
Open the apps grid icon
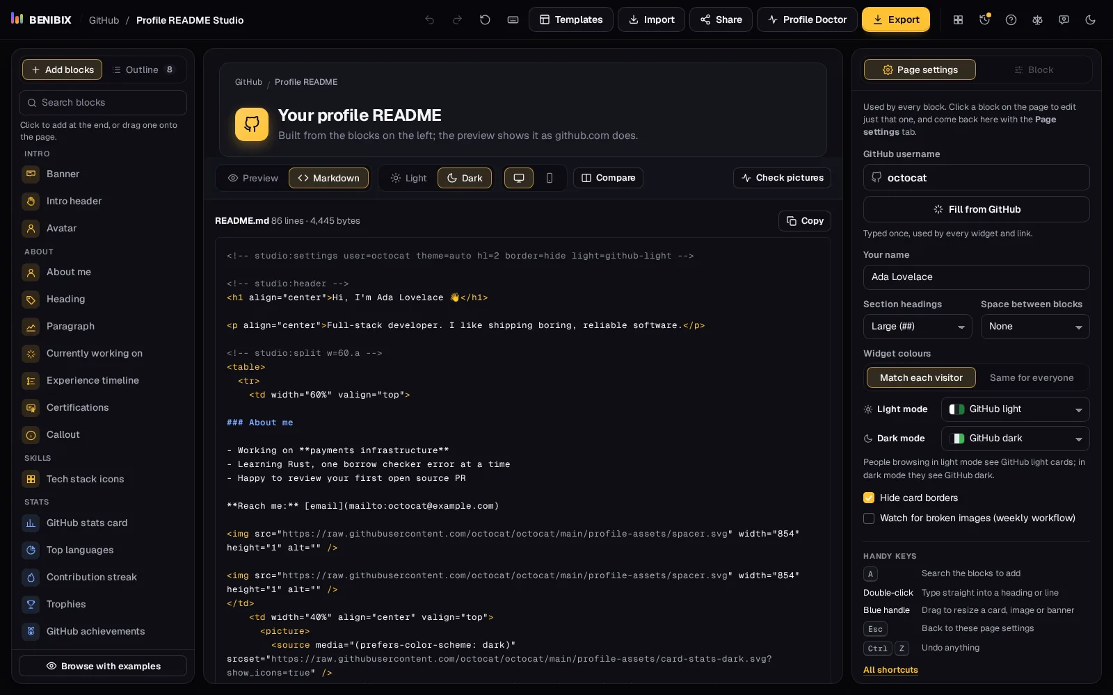pyautogui.click(x=958, y=20)
